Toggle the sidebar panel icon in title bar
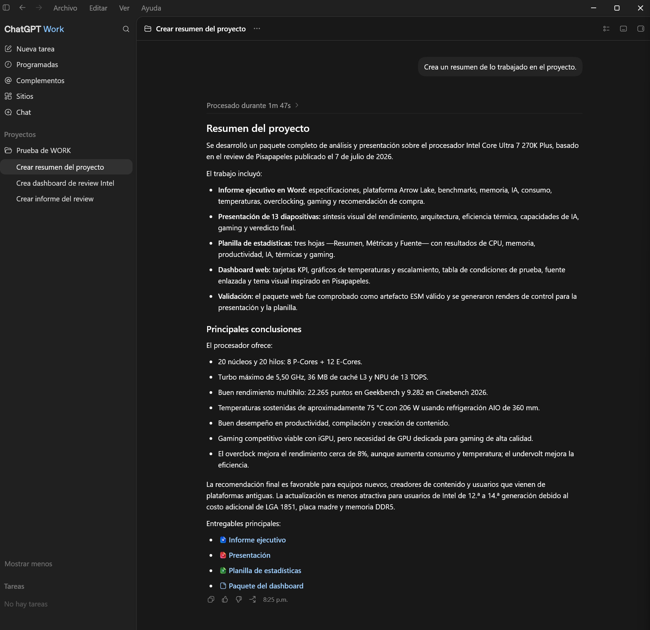This screenshot has height=630, width=650. coord(6,7)
